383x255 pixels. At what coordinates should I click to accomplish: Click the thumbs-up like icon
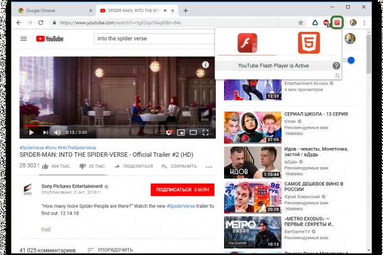[x=45, y=166]
